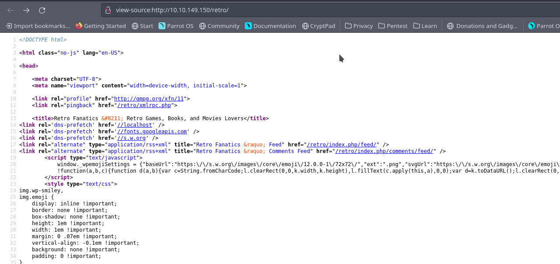
Task: Click the script type "text/javascript" line
Action: point(94,158)
